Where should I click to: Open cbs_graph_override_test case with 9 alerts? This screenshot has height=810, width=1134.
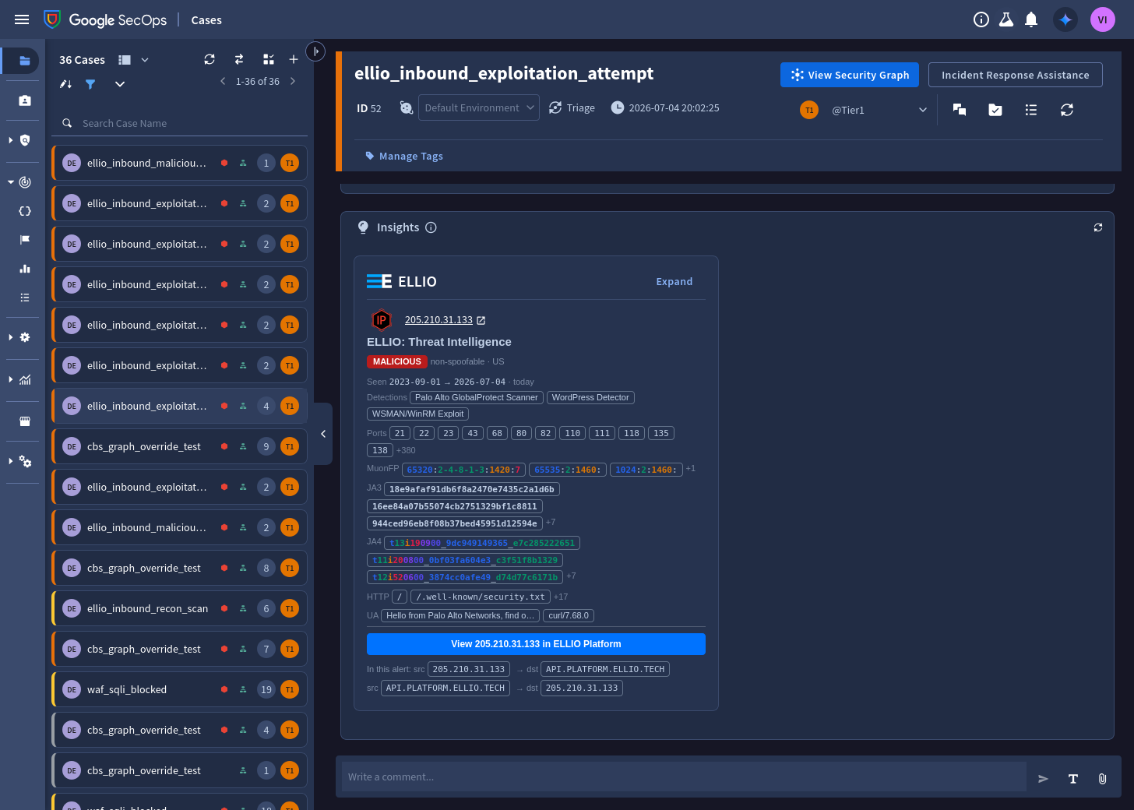click(180, 446)
